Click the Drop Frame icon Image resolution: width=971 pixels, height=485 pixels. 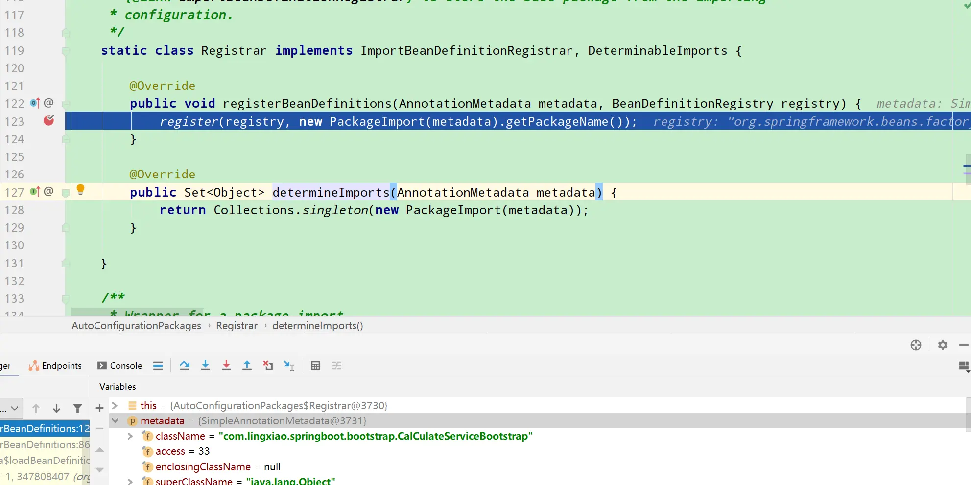coord(268,366)
